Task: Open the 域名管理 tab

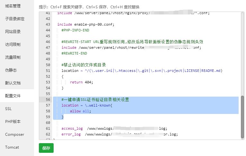Action: [13, 6]
